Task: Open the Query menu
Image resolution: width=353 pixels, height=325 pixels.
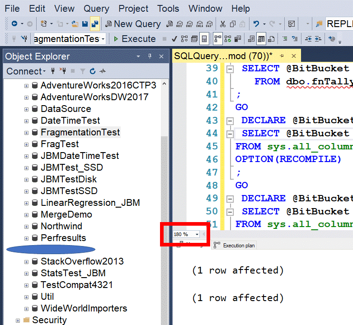Action: [x=96, y=9]
